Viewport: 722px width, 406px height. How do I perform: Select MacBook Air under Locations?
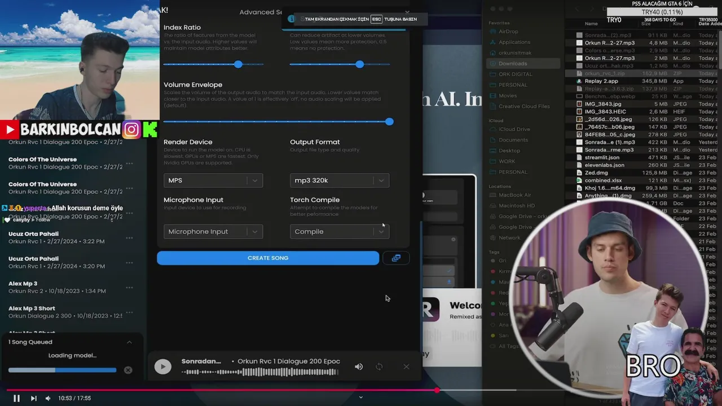(514, 195)
